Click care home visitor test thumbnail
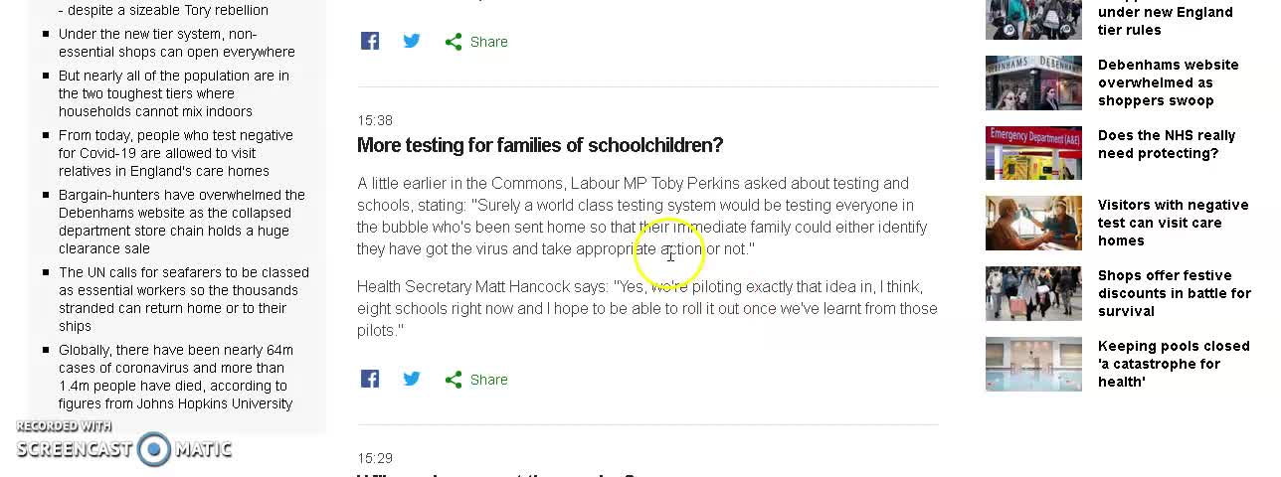Screen dimensions: 1281x477 click(1033, 223)
